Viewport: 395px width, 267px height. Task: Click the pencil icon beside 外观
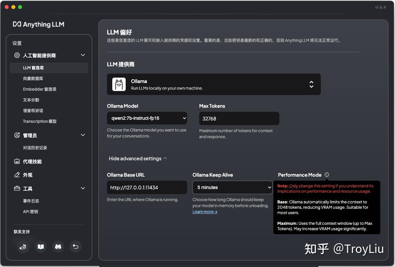coord(17,175)
